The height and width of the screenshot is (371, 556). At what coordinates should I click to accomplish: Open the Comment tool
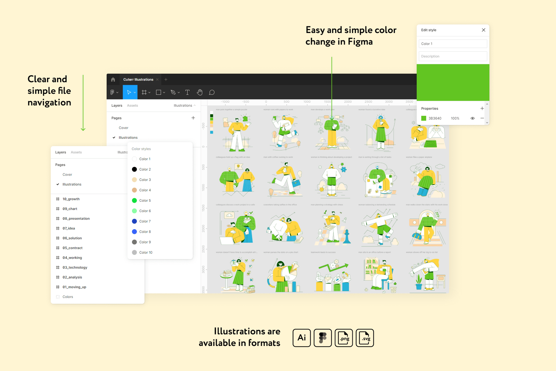click(x=212, y=92)
